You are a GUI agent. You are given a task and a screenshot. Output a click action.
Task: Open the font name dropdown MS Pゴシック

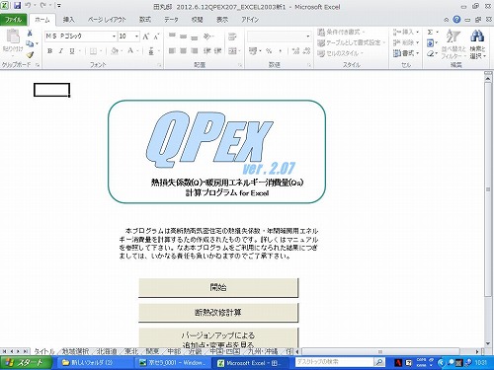[x=114, y=37]
